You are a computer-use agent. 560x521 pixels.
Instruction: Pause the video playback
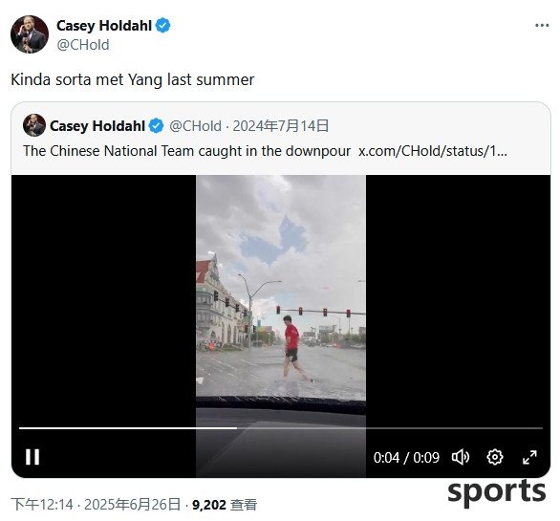click(32, 457)
